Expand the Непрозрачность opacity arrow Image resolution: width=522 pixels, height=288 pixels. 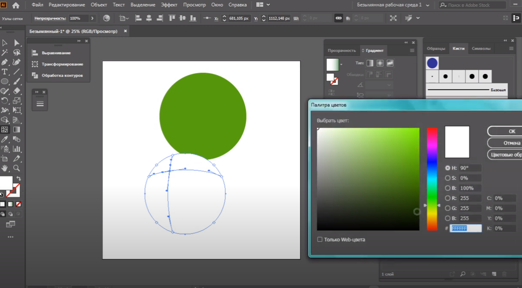tap(92, 18)
